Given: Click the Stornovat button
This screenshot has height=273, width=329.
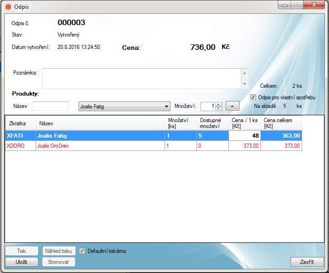Looking at the screenshot, I should coord(58,262).
